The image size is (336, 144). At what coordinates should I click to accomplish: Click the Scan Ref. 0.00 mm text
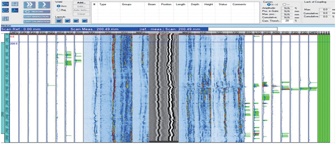tap(21, 29)
